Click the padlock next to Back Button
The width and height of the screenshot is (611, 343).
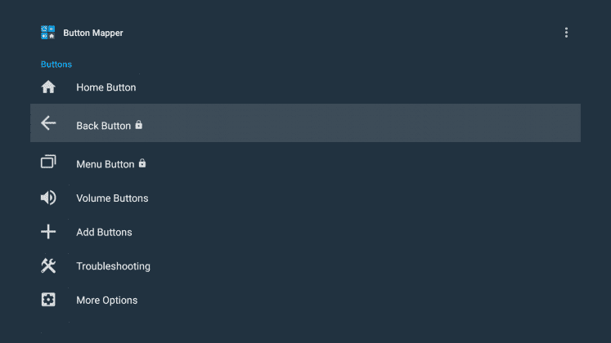(x=139, y=125)
